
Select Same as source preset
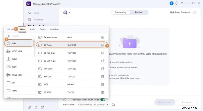(x=72, y=37)
